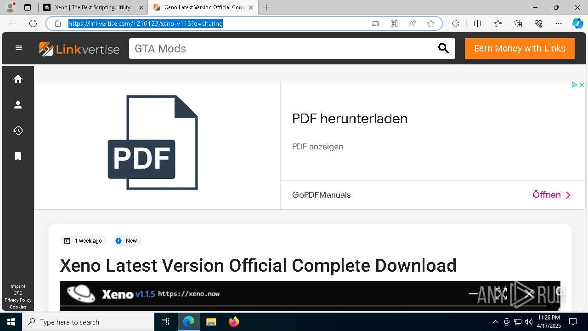
Task: Select Xeno Latest Version Official tab
Action: [202, 7]
